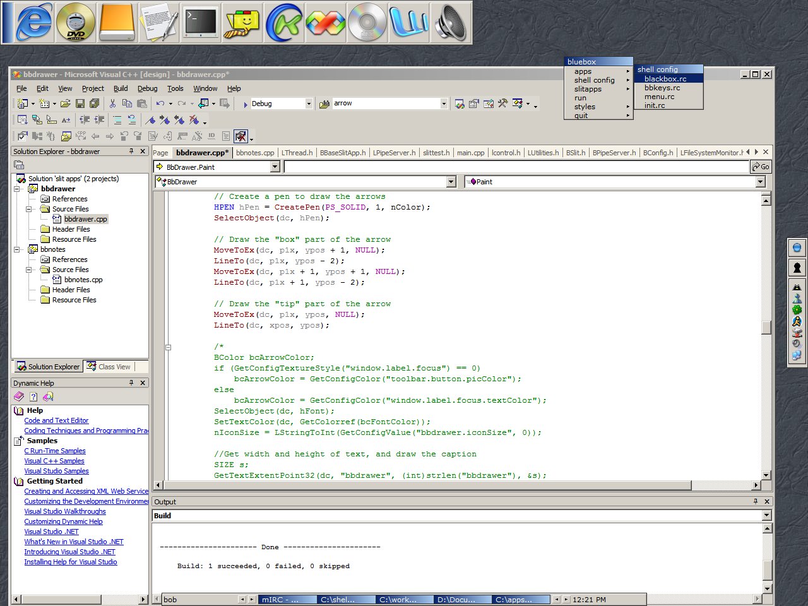Collapse the bbdrawer project node

[18, 189]
